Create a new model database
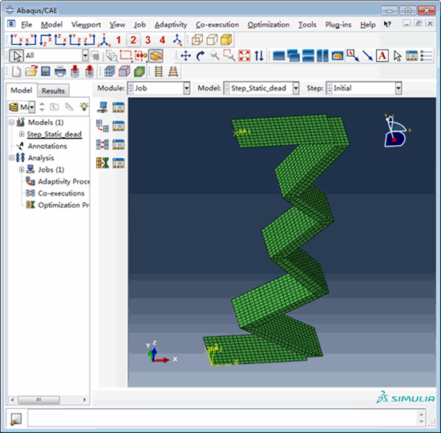441x433 pixels. (16, 71)
